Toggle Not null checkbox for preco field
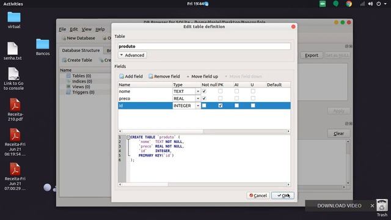This screenshot has width=391, height=220. tap(204, 98)
